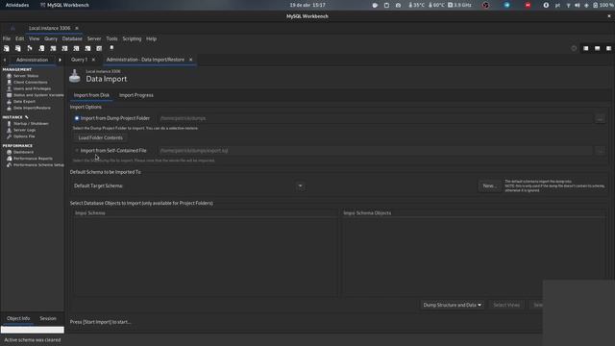Open Options File under Instance

tap(24, 136)
